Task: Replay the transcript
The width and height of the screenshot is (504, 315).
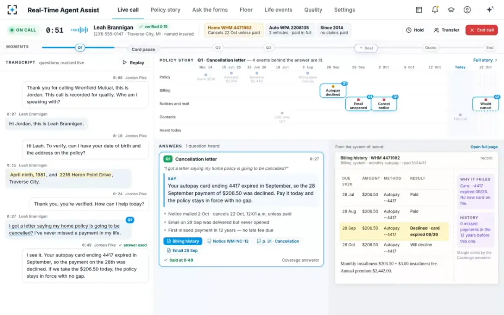Action: pyautogui.click(x=133, y=63)
